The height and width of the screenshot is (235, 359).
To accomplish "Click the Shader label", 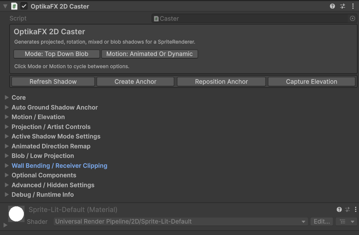I will [x=37, y=221].
